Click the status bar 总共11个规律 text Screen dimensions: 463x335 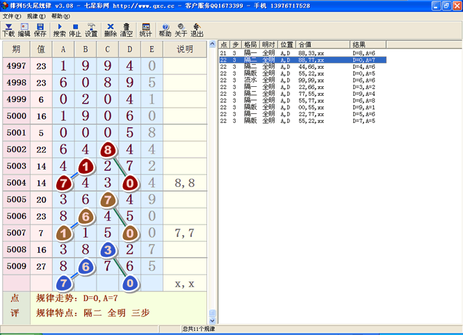click(198, 329)
